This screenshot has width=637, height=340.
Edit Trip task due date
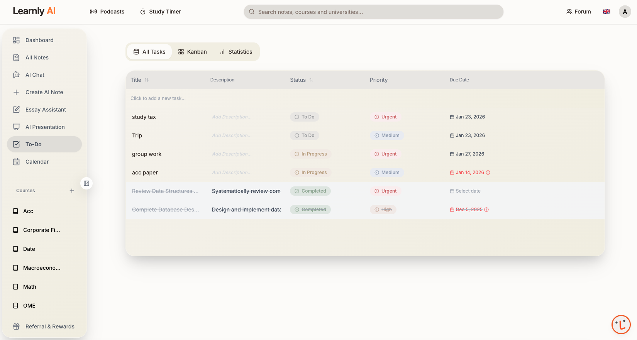467,135
